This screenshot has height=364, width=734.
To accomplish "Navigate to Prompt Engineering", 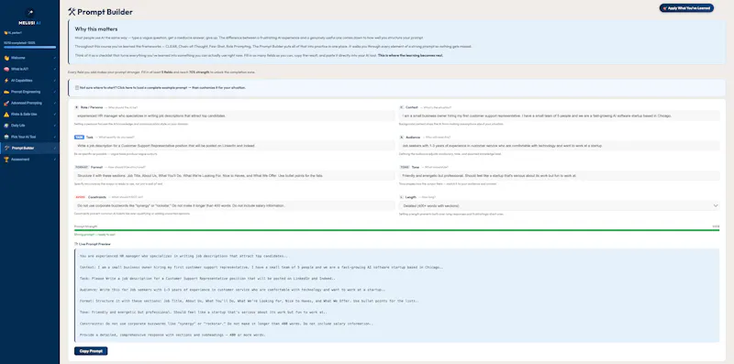I will (29, 92).
